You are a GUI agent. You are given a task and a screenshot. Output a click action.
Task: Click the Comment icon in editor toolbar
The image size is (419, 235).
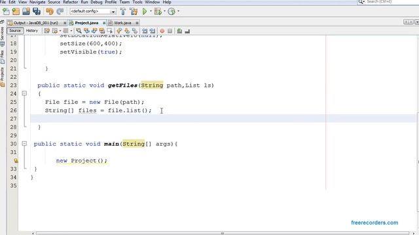[x=179, y=31]
